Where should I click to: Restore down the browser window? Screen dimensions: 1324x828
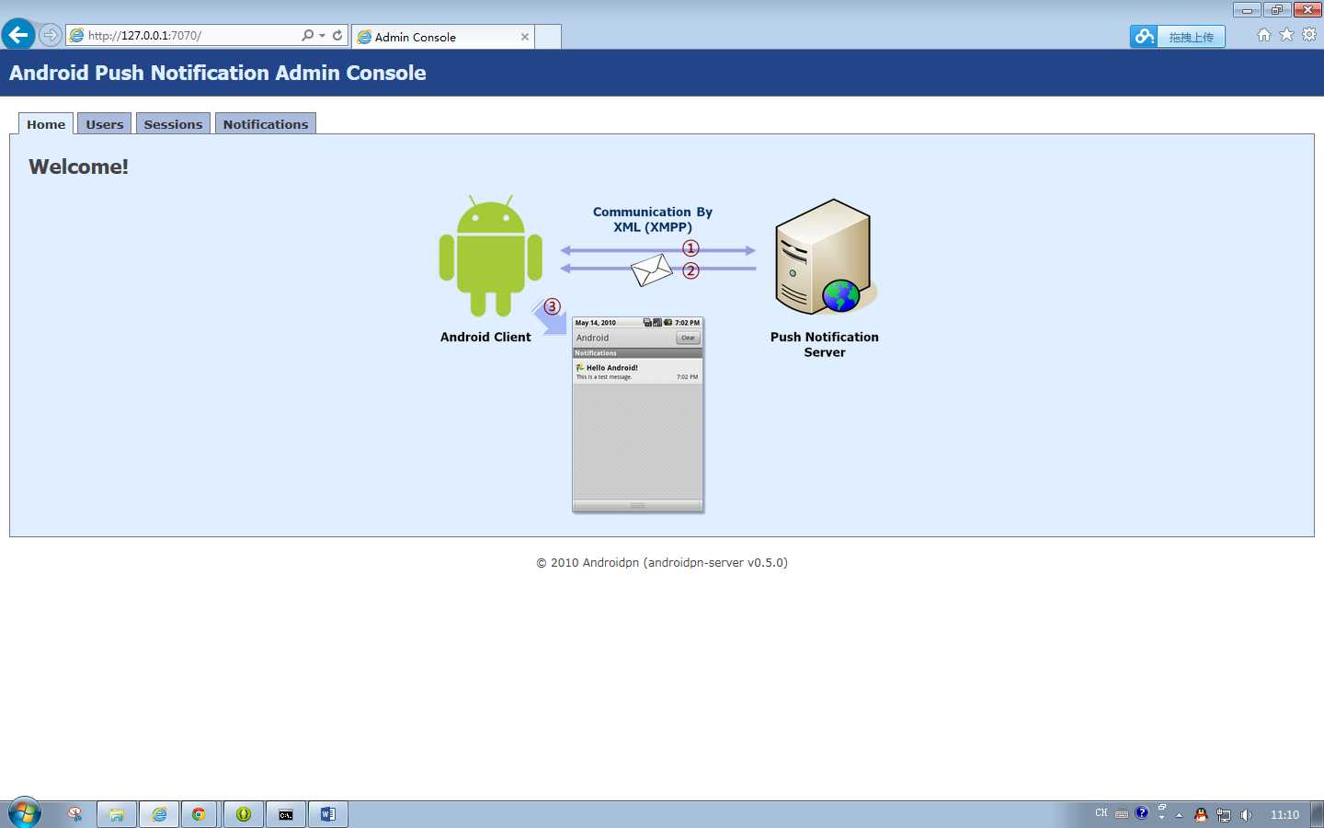pos(1276,10)
